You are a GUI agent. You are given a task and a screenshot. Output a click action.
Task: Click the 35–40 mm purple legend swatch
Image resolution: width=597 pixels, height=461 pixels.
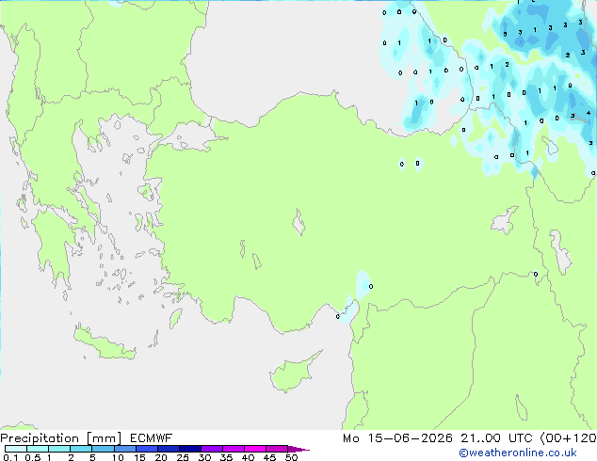click(233, 449)
